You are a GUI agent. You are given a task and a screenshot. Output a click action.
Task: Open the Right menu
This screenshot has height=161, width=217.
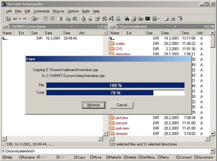coord(86,11)
